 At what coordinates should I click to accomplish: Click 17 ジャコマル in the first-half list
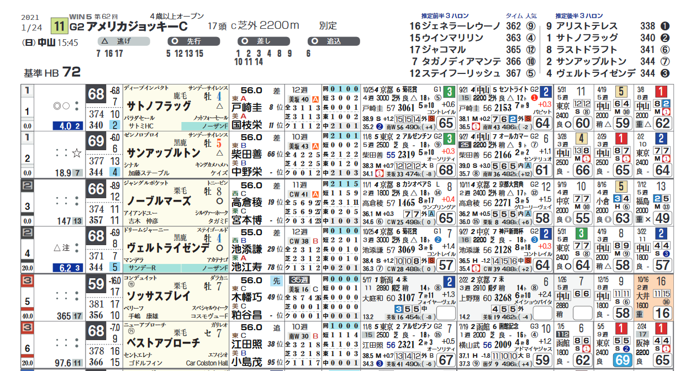click(x=437, y=50)
